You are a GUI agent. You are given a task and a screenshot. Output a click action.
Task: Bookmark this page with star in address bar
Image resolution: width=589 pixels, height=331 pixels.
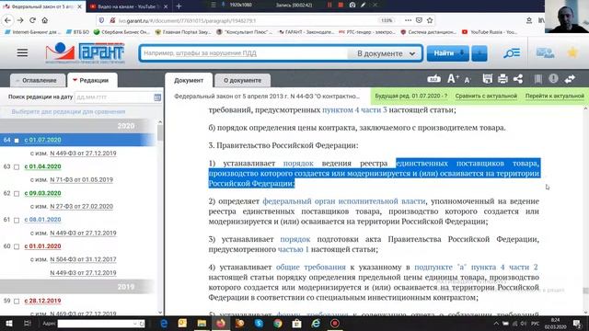coord(430,20)
